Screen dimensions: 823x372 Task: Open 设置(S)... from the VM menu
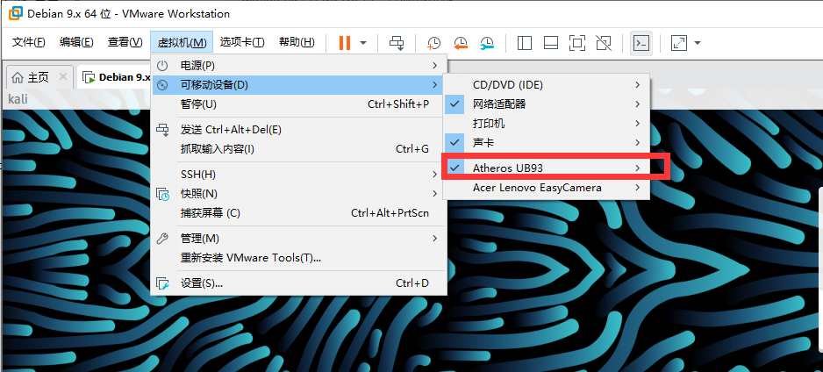[298, 283]
